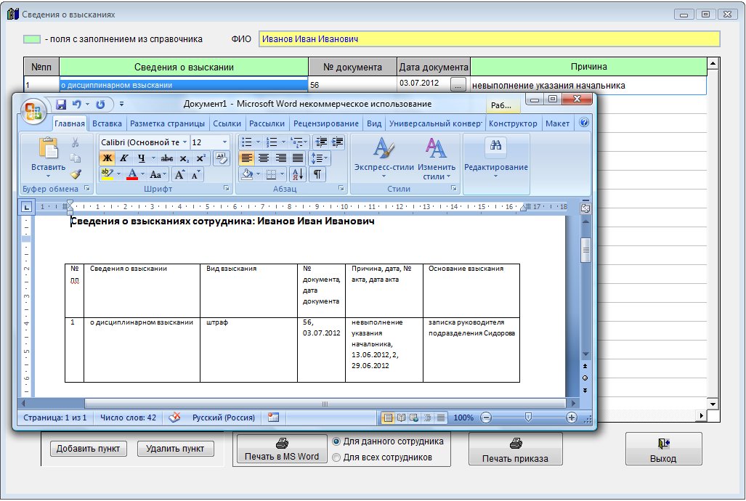
Task: Open Word Help question mark icon
Action: pos(583,123)
